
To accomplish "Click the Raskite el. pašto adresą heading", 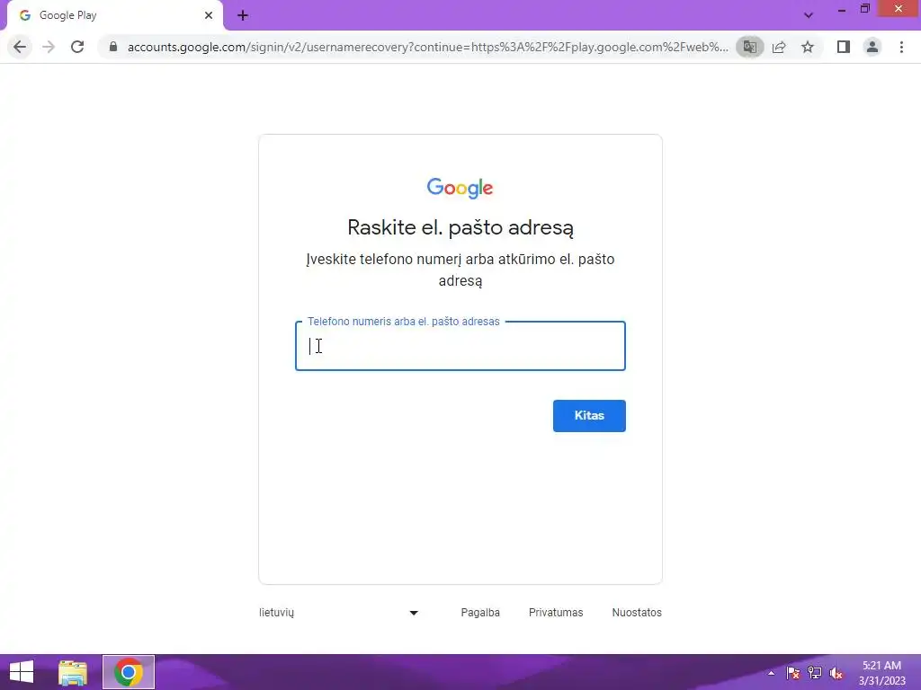I will point(460,227).
